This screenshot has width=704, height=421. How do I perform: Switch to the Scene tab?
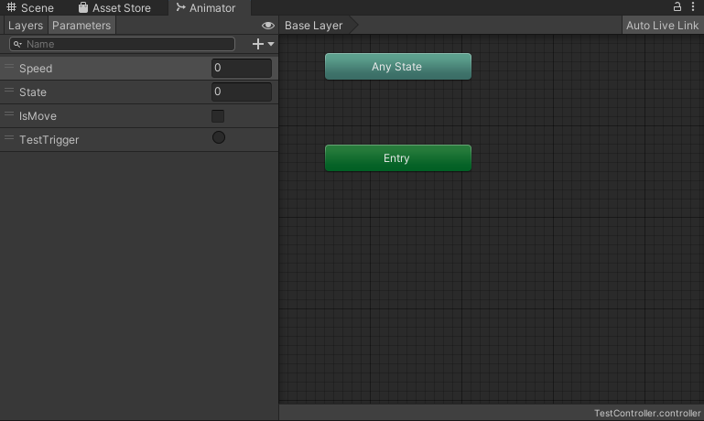click(x=30, y=8)
